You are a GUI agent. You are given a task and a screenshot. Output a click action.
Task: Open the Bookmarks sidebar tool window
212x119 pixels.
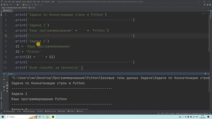(x=1, y=95)
